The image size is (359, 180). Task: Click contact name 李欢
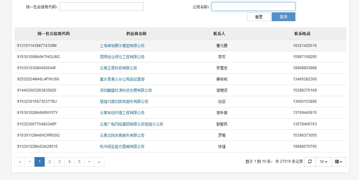[x=222, y=57]
